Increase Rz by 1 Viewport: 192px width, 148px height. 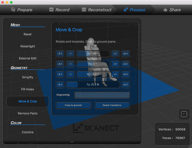tap(115, 74)
